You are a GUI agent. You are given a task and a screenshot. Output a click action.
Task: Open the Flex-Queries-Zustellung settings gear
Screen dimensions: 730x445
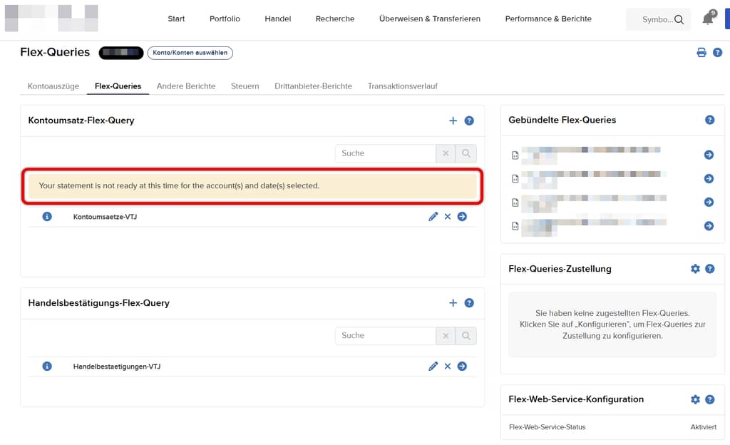(x=695, y=269)
